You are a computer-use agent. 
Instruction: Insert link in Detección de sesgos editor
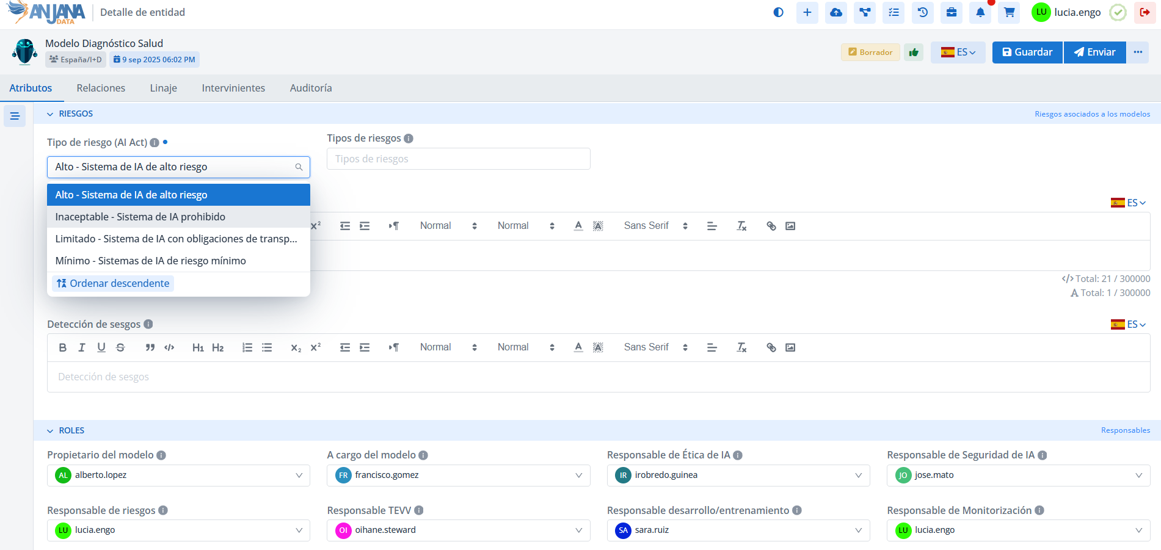click(x=771, y=347)
